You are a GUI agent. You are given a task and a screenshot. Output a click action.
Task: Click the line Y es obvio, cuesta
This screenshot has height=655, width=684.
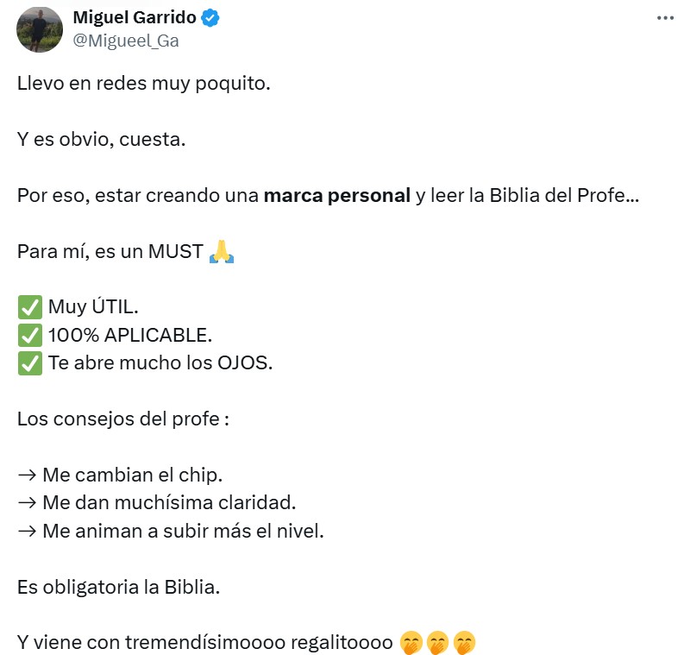click(101, 139)
